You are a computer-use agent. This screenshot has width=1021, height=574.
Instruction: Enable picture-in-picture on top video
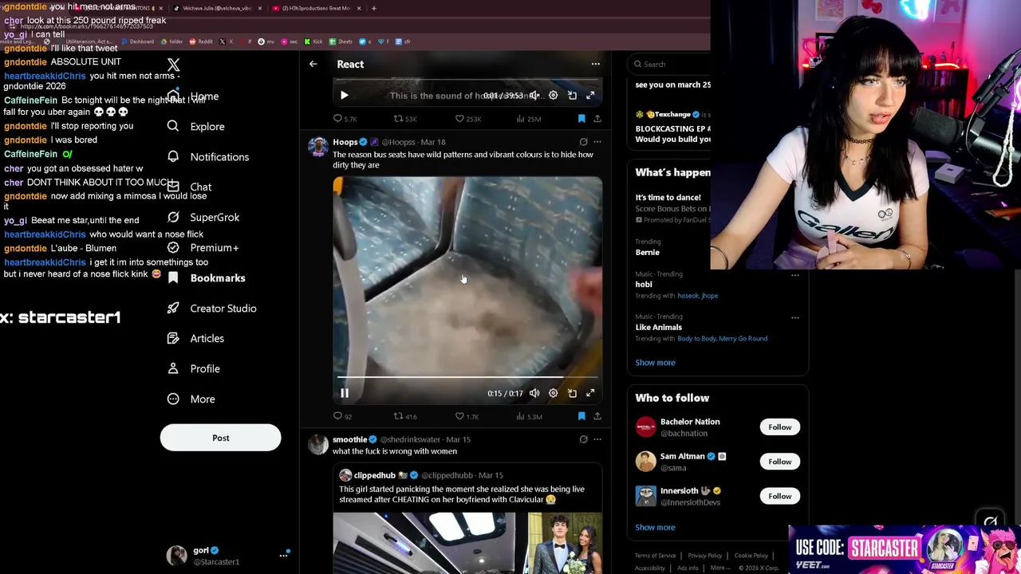coord(572,95)
